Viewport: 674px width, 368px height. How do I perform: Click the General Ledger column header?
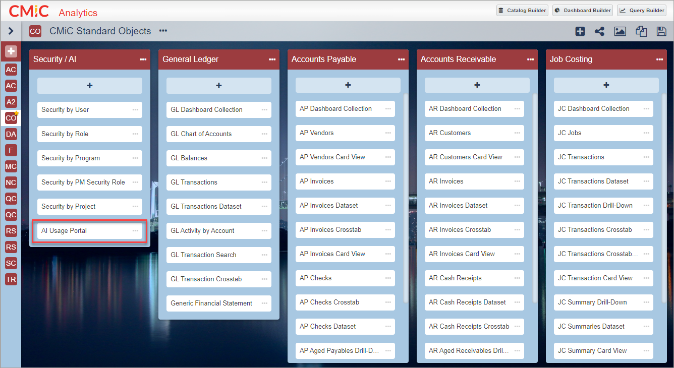point(219,59)
